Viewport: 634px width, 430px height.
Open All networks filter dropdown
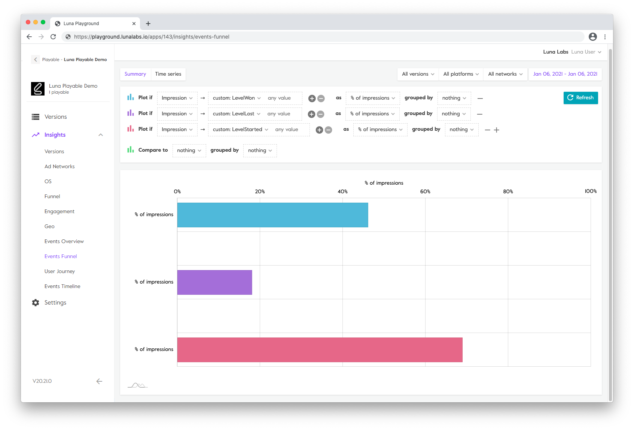coord(505,74)
